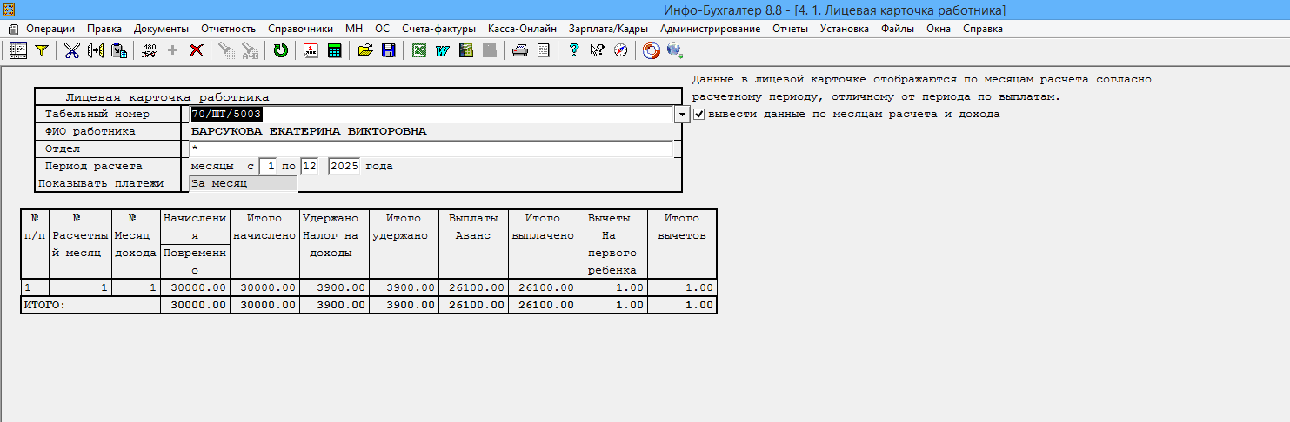
Task: Click the red X delete icon
Action: [197, 50]
